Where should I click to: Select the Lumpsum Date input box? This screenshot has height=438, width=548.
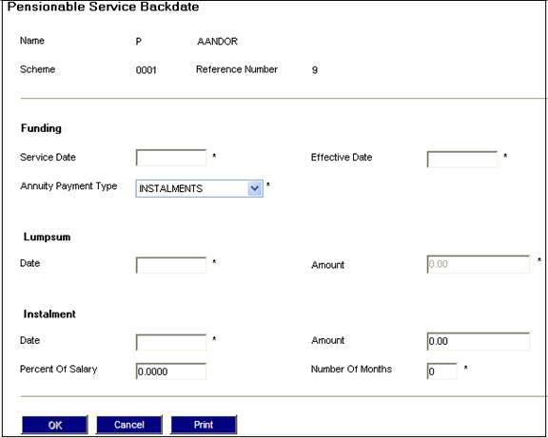click(x=171, y=265)
